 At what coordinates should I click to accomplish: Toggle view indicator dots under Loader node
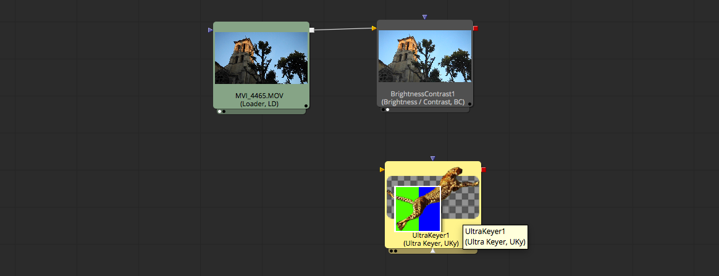[x=221, y=112]
